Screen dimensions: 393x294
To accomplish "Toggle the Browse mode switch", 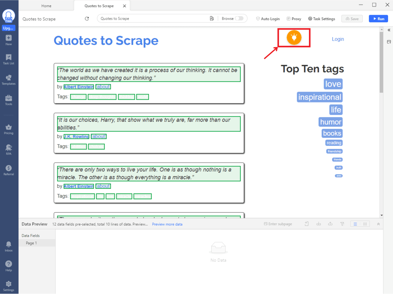I will [239, 19].
